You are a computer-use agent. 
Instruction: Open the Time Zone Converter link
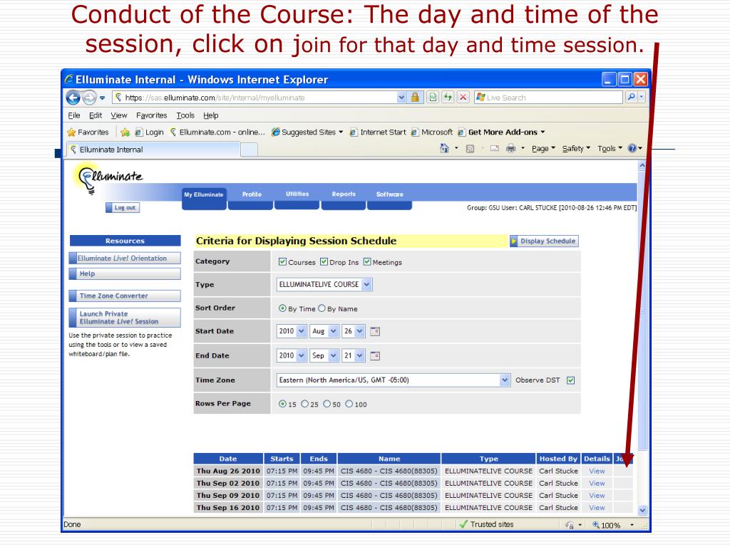pyautogui.click(x=125, y=296)
